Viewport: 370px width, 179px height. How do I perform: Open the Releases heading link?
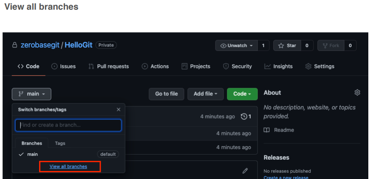click(276, 158)
